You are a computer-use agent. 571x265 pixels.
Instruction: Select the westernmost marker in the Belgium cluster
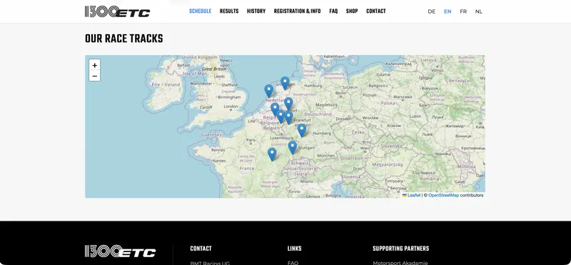point(275,109)
